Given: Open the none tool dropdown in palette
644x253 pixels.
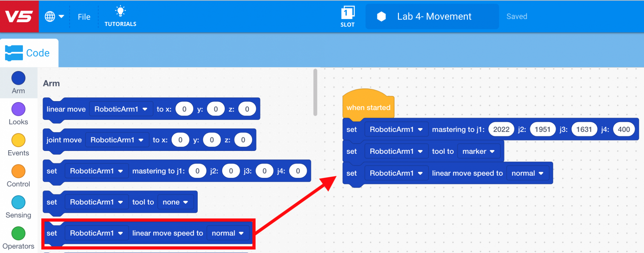Looking at the screenshot, I should click(x=175, y=202).
